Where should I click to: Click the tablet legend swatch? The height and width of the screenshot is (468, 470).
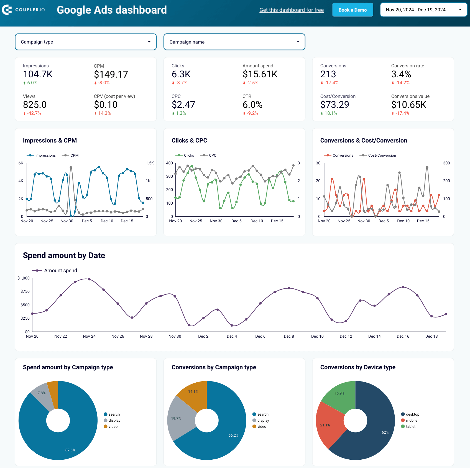pos(403,426)
